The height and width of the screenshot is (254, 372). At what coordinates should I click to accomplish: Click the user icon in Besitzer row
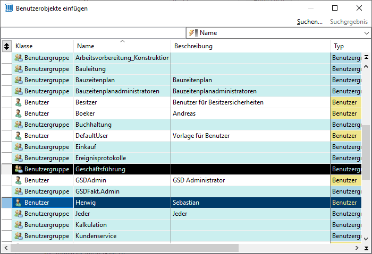(18, 102)
